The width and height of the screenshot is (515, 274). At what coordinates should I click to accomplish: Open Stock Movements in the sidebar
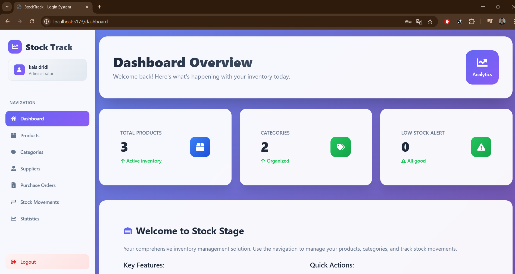[47, 202]
